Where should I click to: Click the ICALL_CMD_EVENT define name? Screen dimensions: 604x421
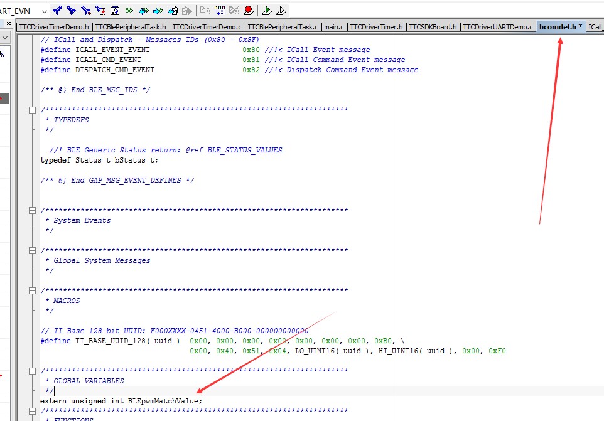(x=108, y=60)
